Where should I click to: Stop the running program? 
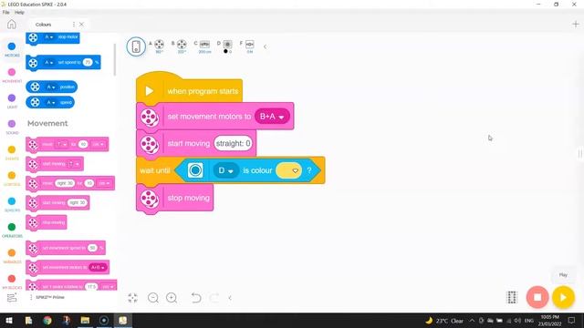537,297
